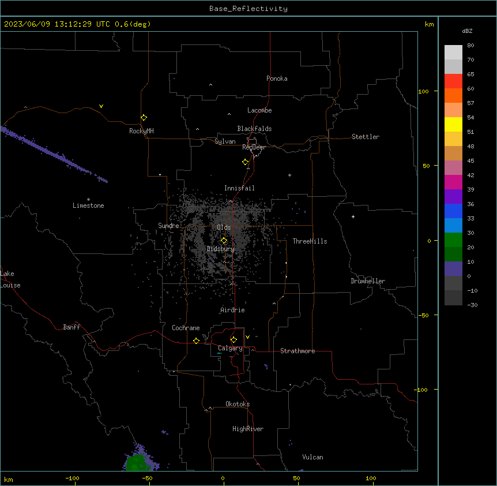Select the blue 36 dBZ legend swatch
Screen dimensions: 497x486
point(453,211)
